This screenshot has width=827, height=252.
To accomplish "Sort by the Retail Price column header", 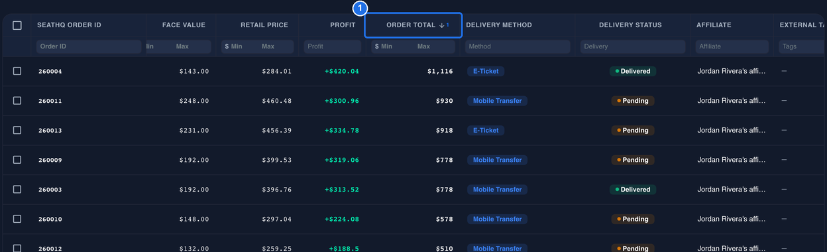I will (264, 25).
